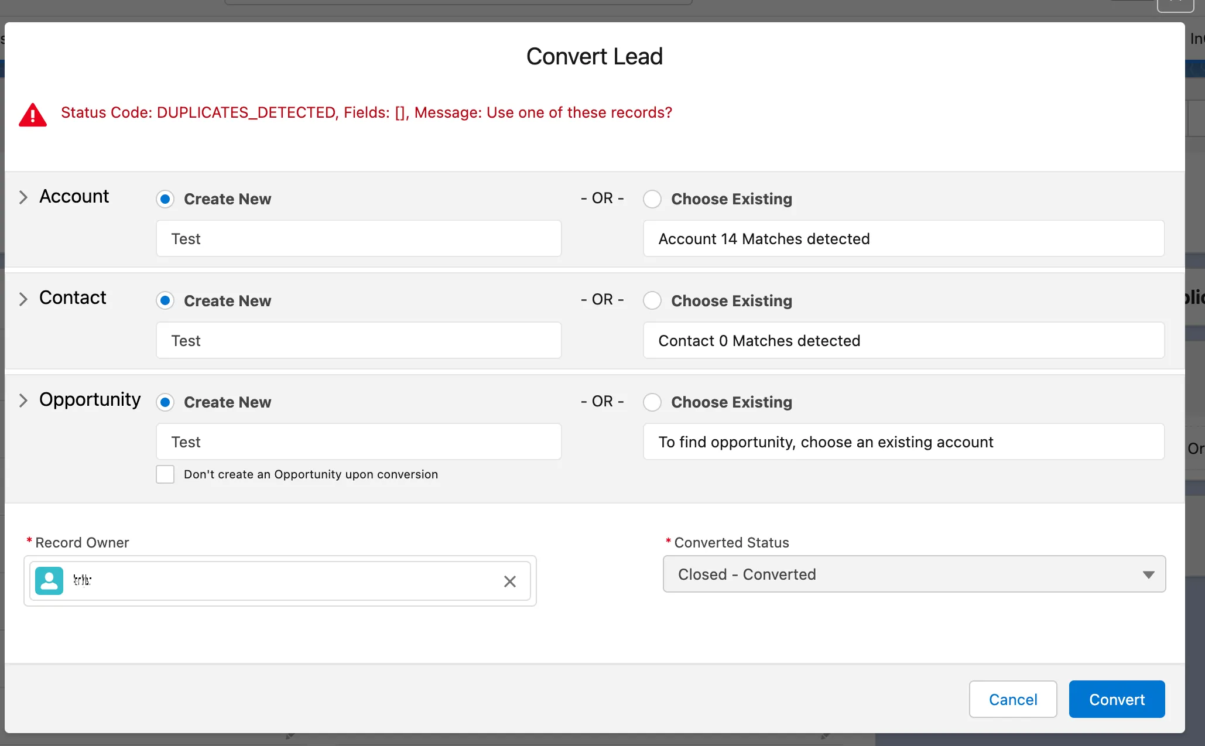Select Create New for Contact

pyautogui.click(x=165, y=300)
